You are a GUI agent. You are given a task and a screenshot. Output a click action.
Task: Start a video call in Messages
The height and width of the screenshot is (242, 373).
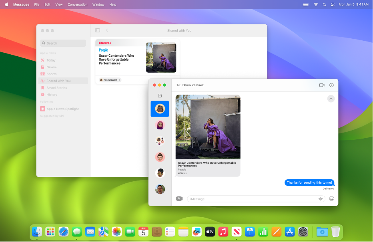[x=321, y=85]
